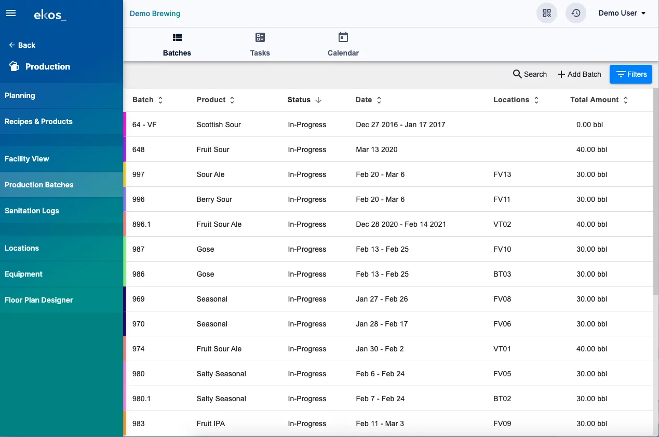This screenshot has height=437, width=659.
Task: Click the QR code scanner icon
Action: [546, 13]
